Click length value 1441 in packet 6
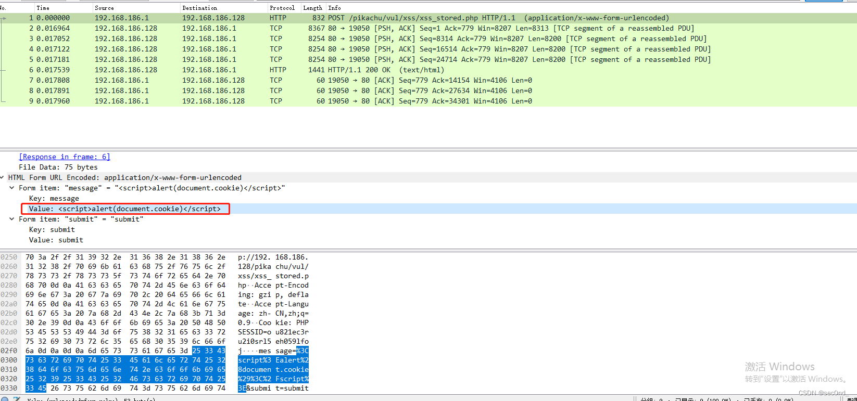This screenshot has width=857, height=401. point(317,70)
